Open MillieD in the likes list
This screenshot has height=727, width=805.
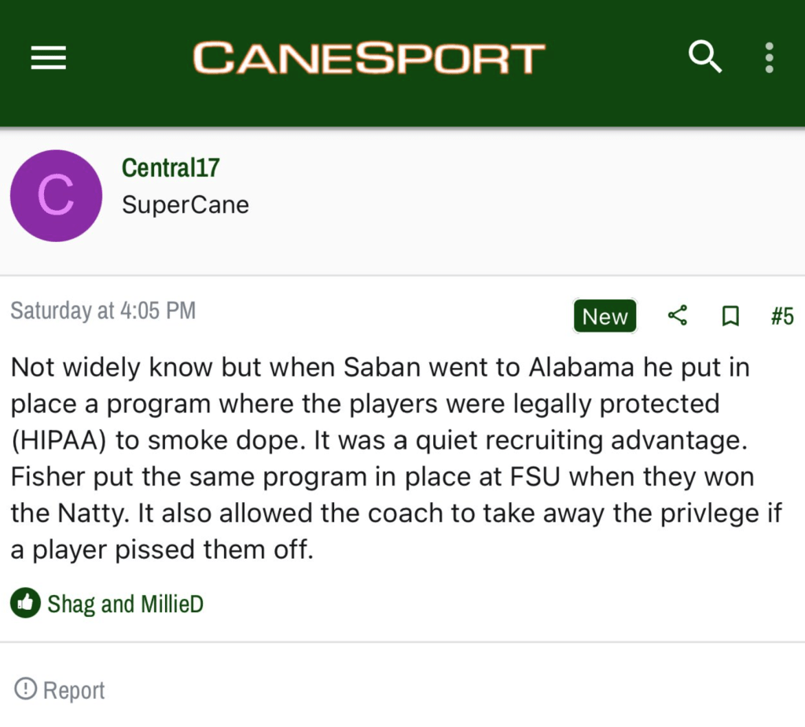coord(172,604)
